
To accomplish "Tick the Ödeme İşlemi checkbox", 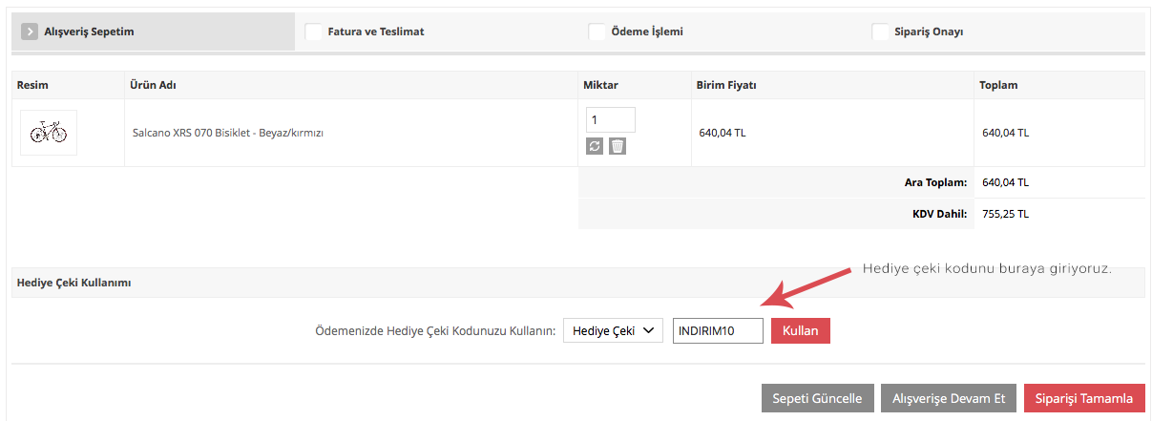I will (x=597, y=32).
